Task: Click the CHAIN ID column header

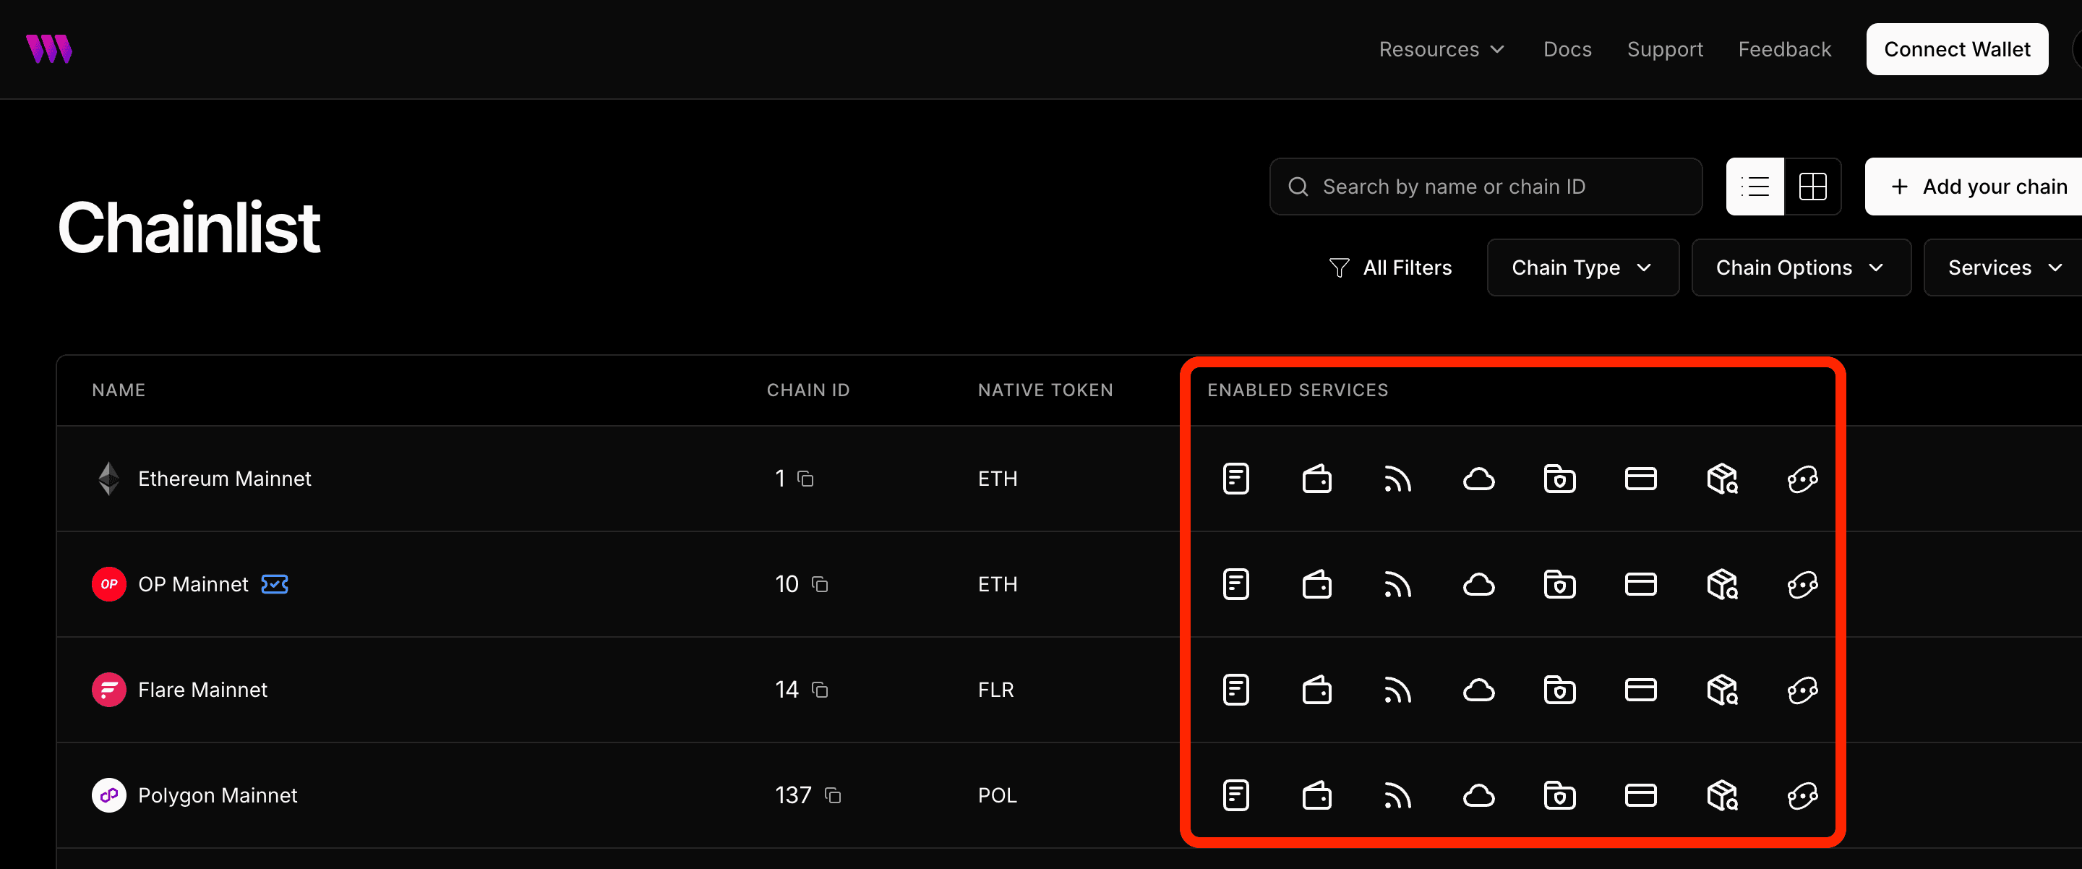Action: (x=807, y=390)
